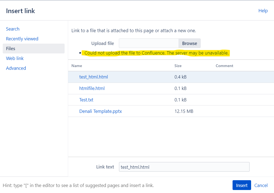This screenshot has width=274, height=193.
Task: Pick the Denali Template.pptx attachment
Action: 101,111
